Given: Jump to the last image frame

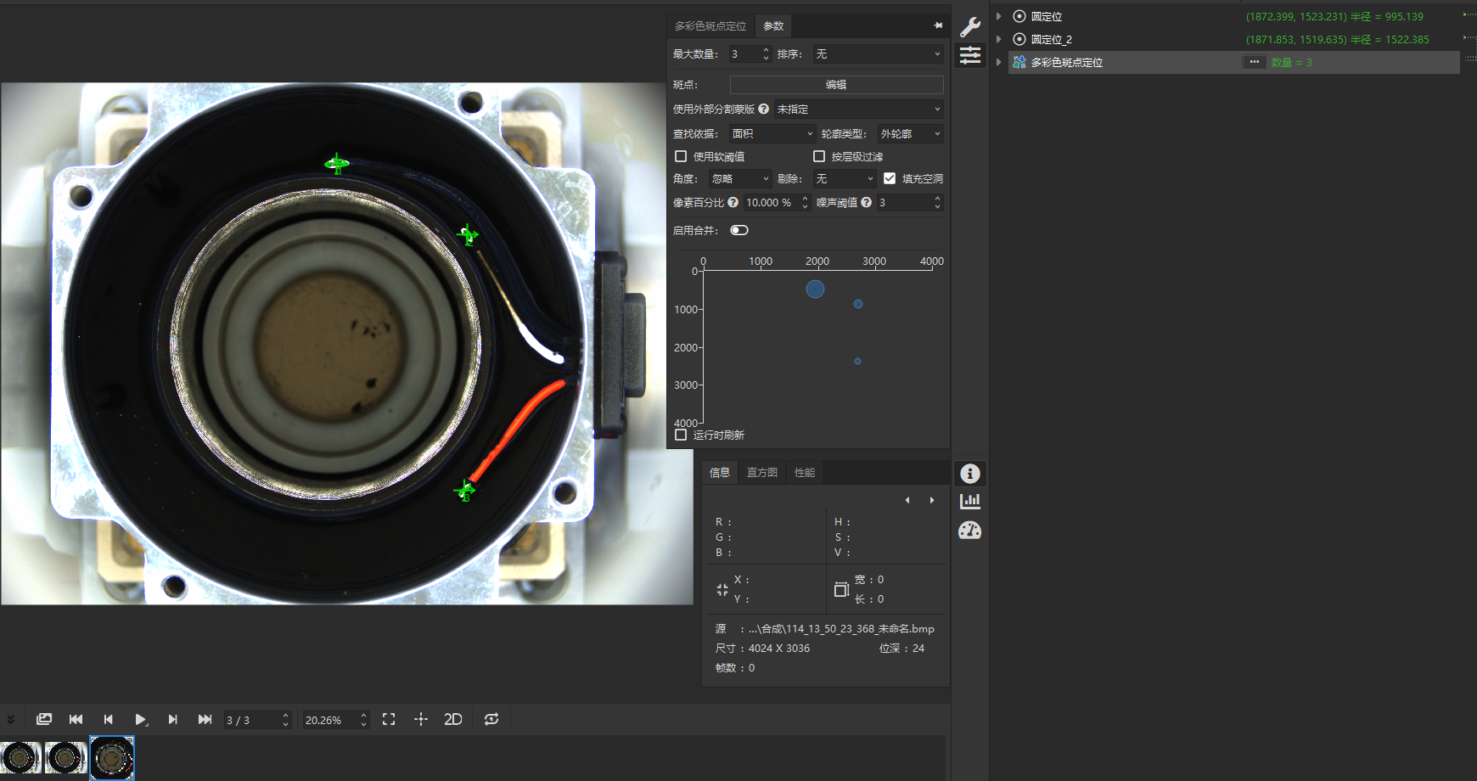Looking at the screenshot, I should tap(205, 720).
